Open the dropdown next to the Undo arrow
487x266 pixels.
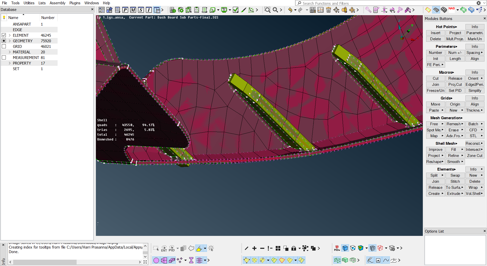(x=295, y=10)
